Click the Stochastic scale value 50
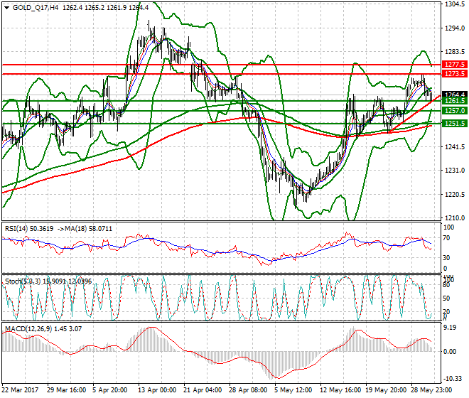Screen dimensions: 469x398 click(446, 298)
